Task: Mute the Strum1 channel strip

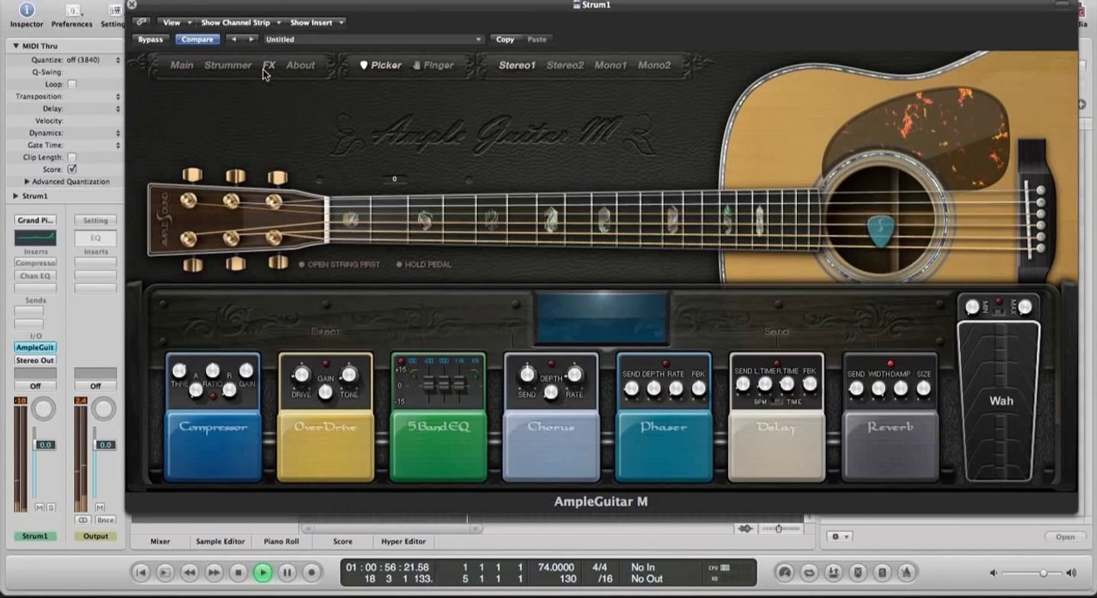Action: (39, 507)
